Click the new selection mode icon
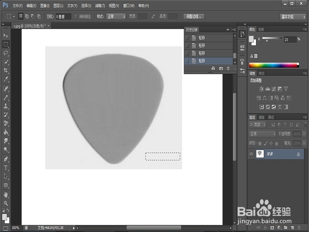This screenshot has height=232, width=309. 21,16
